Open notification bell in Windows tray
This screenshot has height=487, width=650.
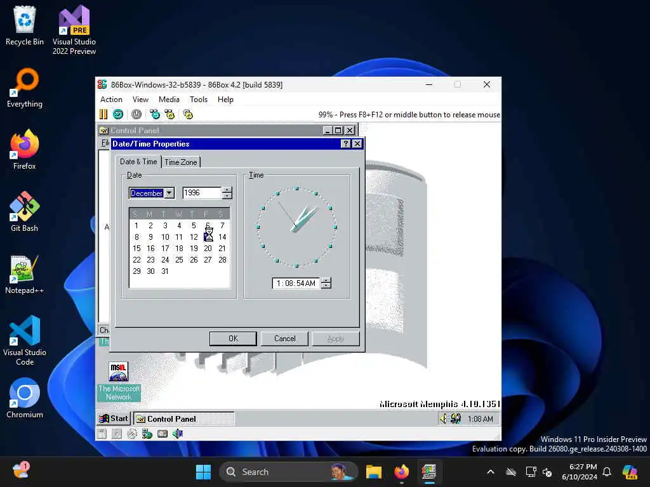click(606, 472)
